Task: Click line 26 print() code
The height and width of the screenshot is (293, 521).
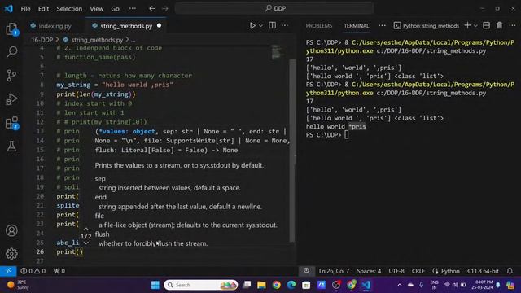Action: coord(70,251)
